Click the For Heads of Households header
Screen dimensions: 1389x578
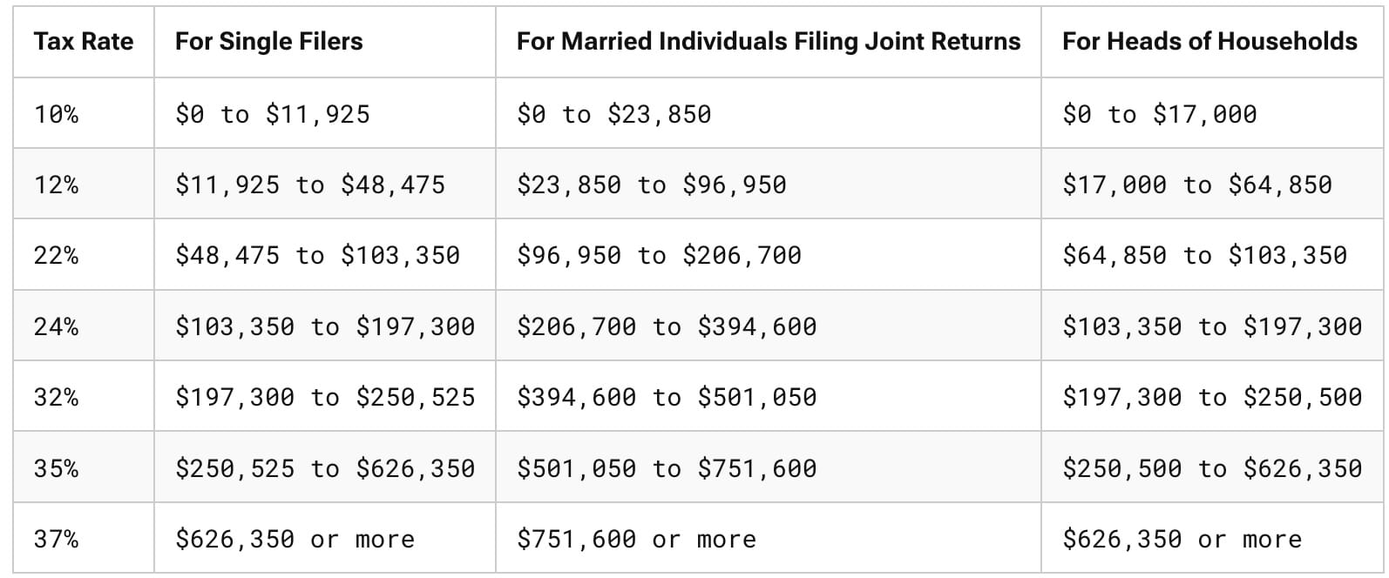point(1209,41)
